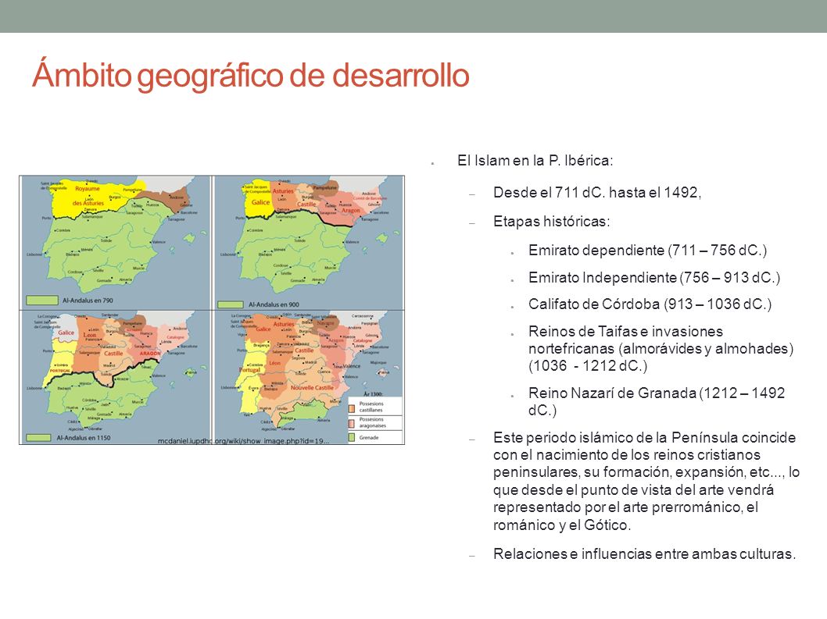This screenshot has width=827, height=619.
Task: Click the Al-Andalus en 900 map panel
Action: (309, 242)
